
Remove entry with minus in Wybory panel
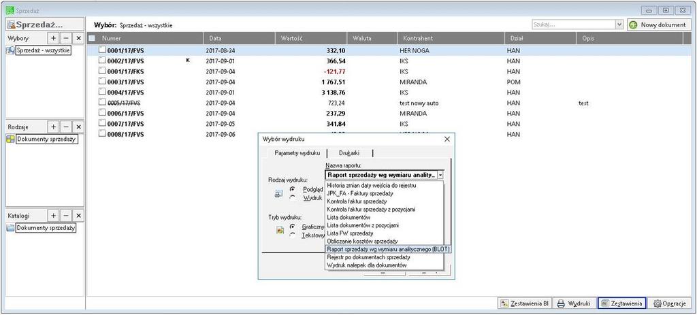66,38
